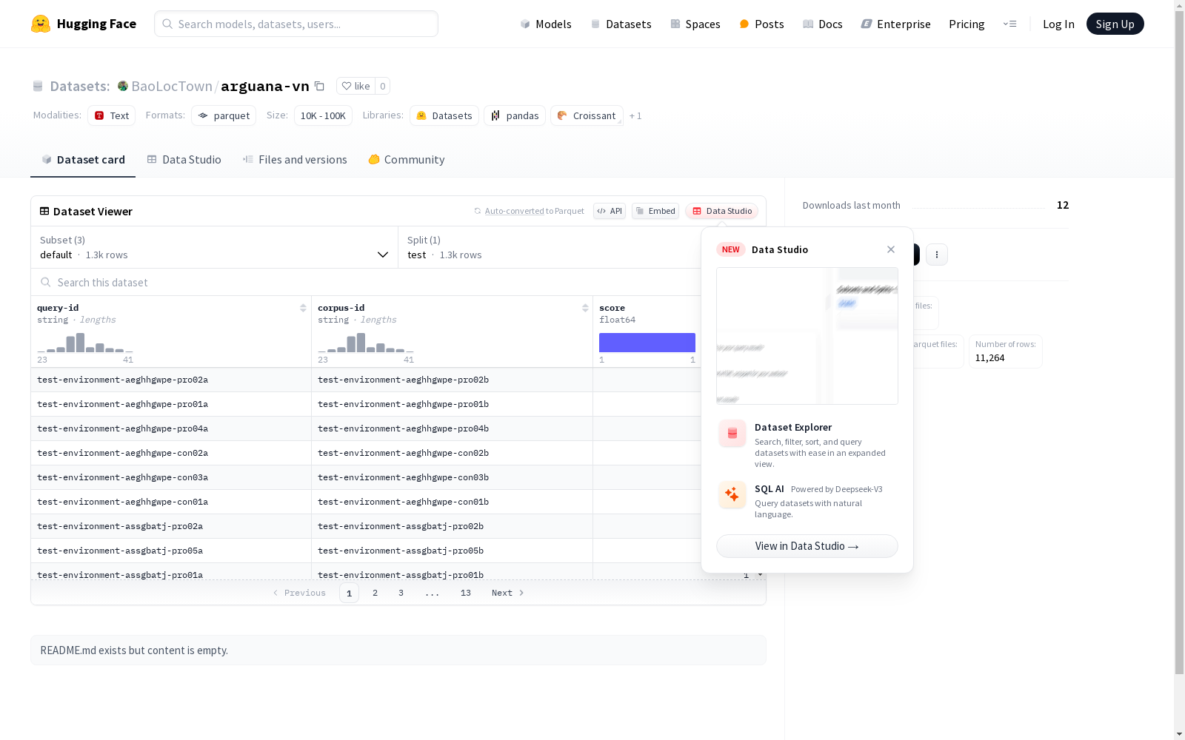The height and width of the screenshot is (740, 1185).
Task: Click the Text modality tag
Action: tap(111, 115)
